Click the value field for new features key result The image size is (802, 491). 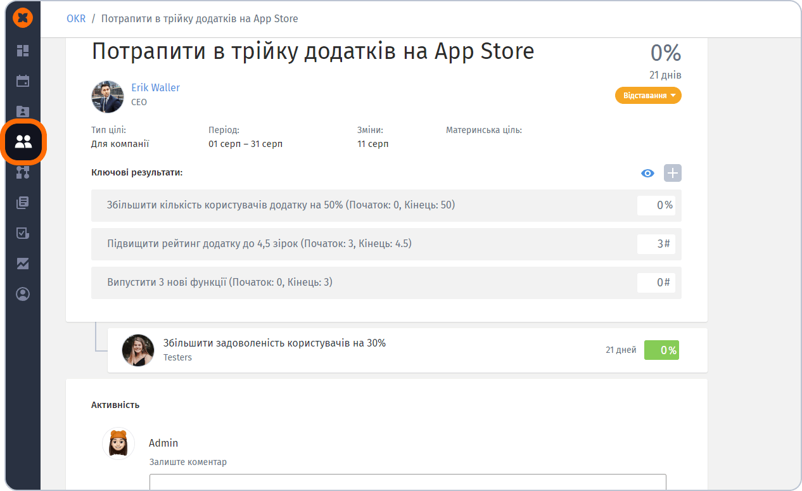[656, 283]
